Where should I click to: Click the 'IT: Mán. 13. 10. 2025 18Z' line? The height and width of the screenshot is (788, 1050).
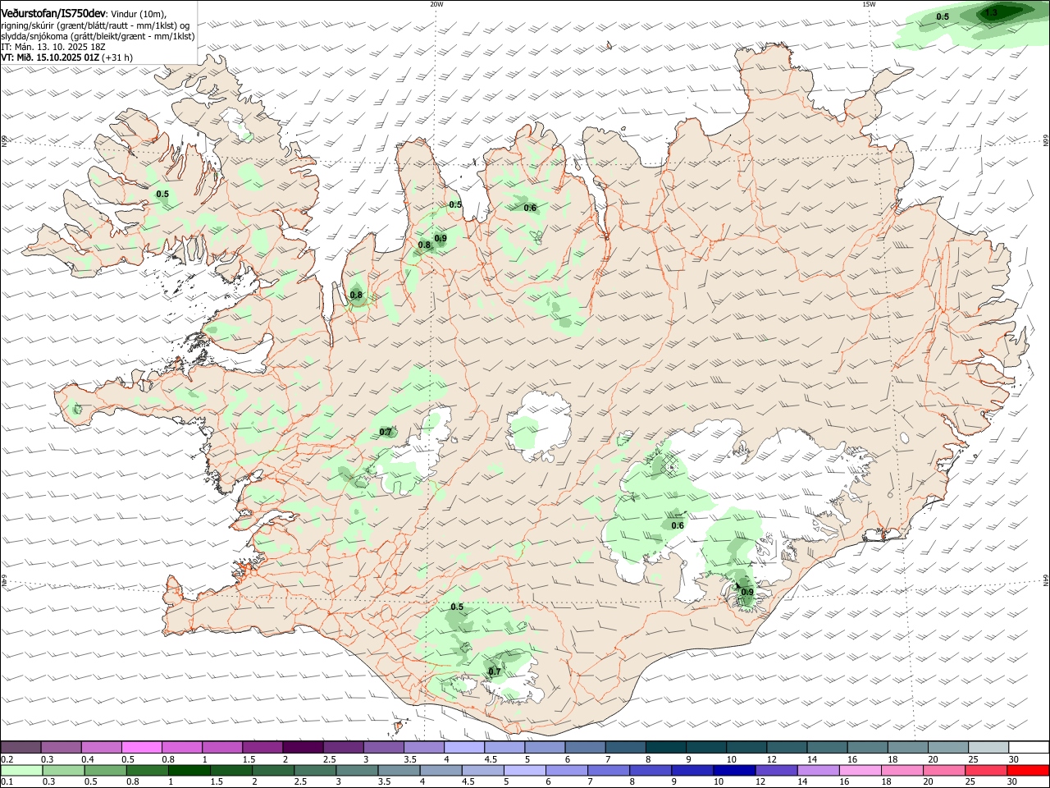[53, 47]
